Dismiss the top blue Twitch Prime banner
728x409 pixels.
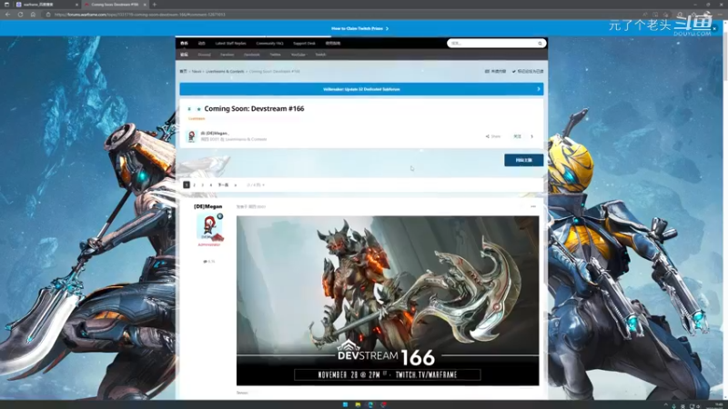(x=714, y=29)
